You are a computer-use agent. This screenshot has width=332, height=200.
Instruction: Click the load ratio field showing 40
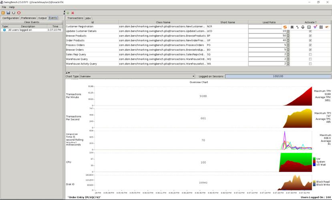coord(268,40)
